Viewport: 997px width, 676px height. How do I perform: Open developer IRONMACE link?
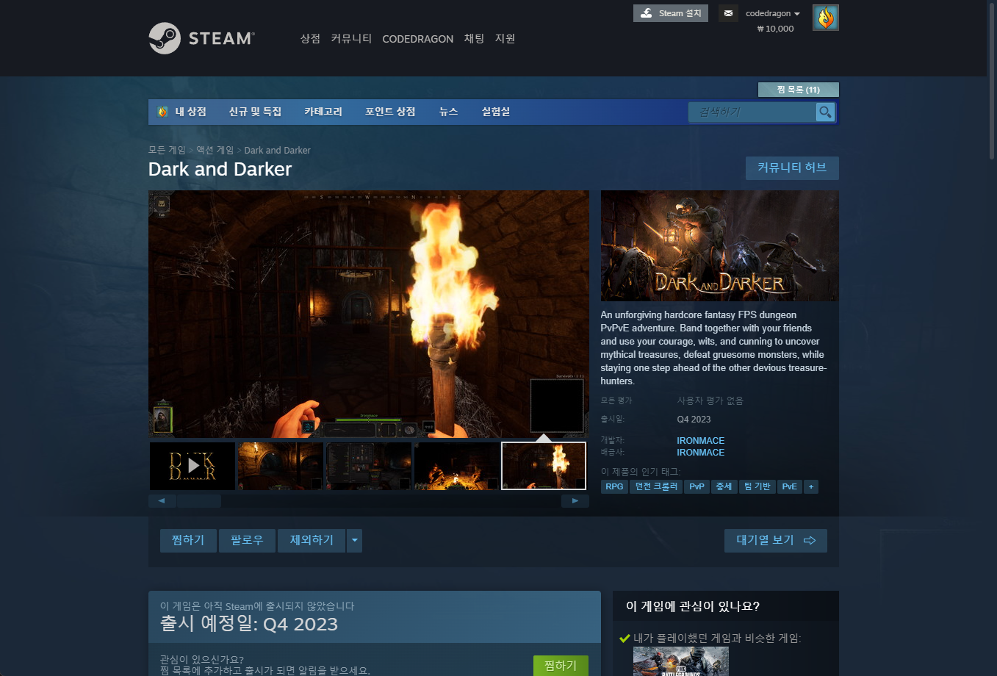tap(700, 441)
